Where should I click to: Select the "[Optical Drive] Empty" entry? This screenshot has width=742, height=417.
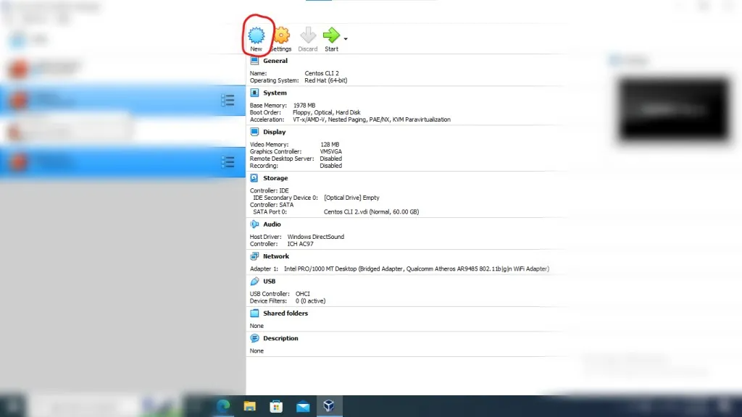[351, 198]
